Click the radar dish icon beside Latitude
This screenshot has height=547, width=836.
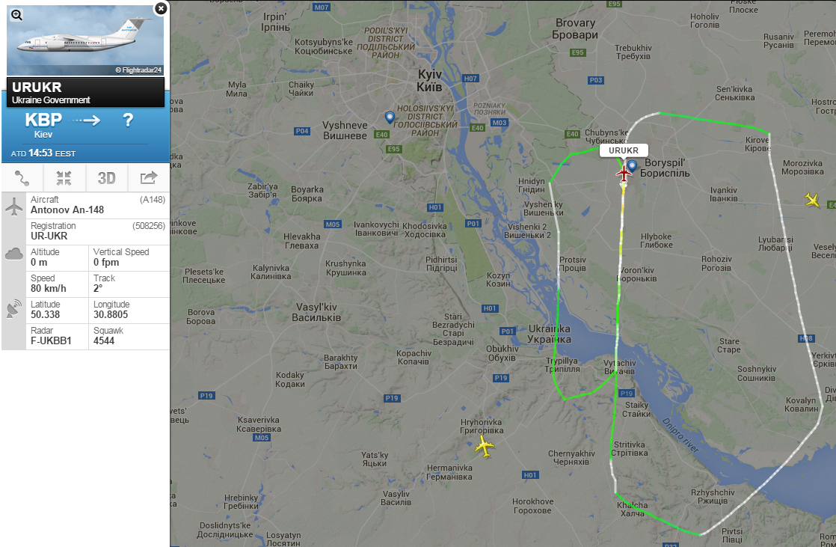click(x=14, y=308)
